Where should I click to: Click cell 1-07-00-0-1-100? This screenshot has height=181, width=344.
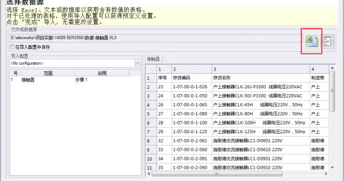192,123
